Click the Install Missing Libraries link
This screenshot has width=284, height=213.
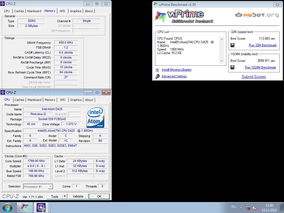tap(176, 70)
